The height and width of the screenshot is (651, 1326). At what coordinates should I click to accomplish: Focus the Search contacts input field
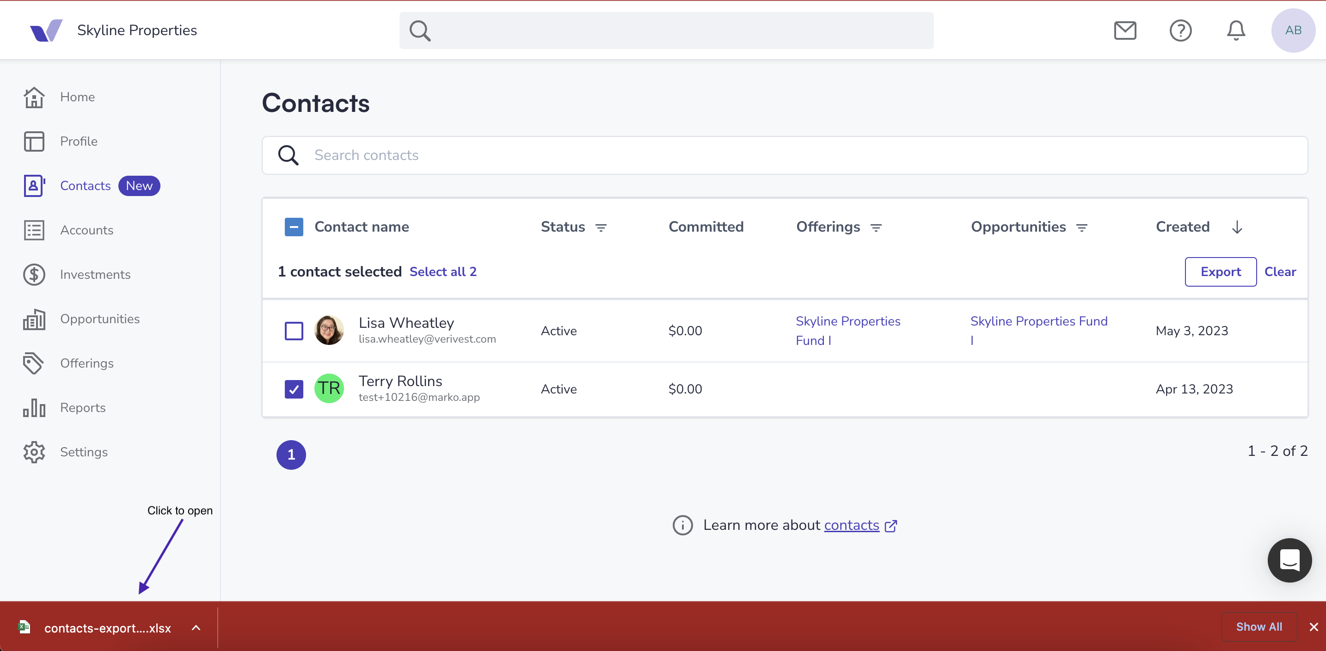click(785, 155)
